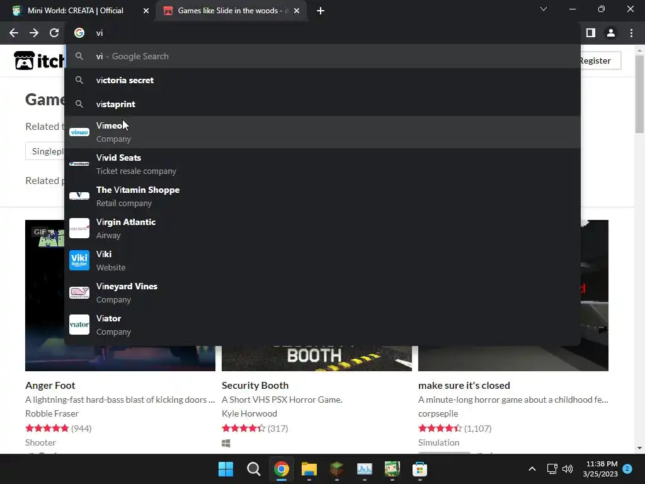The height and width of the screenshot is (484, 645).
Task: Click the Virgin Atlantic logo icon
Action: click(x=79, y=228)
